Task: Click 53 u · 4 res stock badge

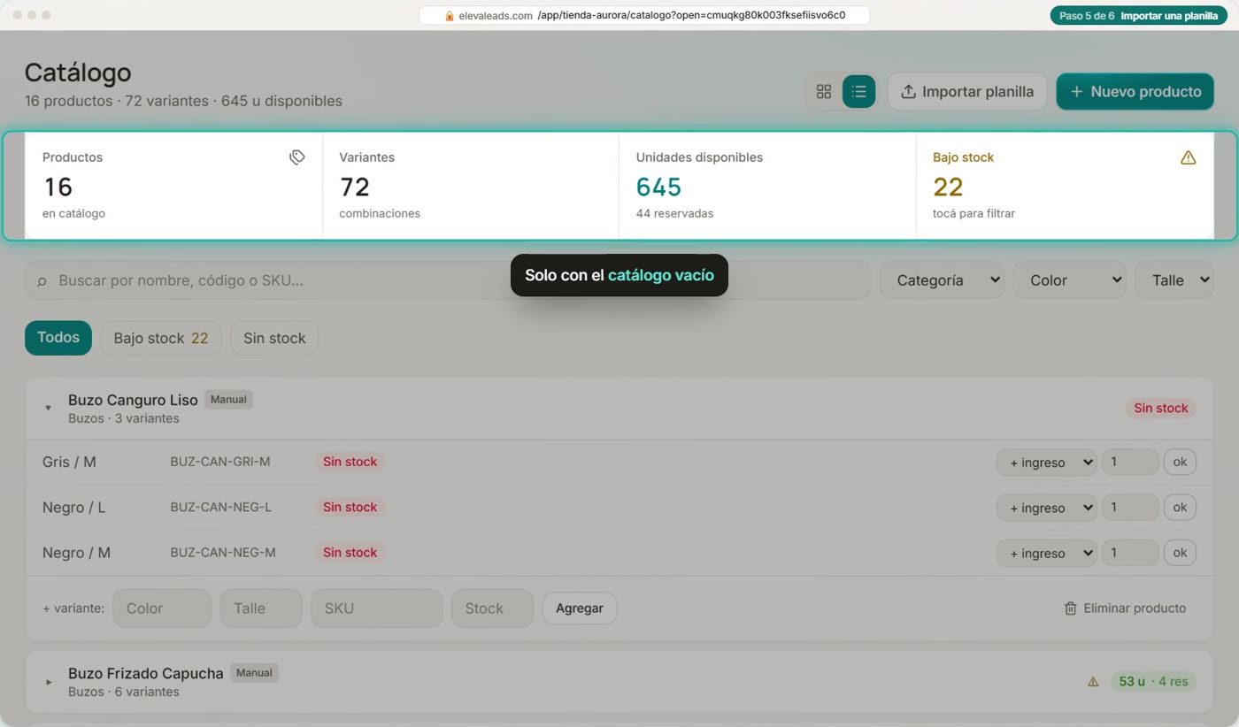Action: click(1153, 682)
